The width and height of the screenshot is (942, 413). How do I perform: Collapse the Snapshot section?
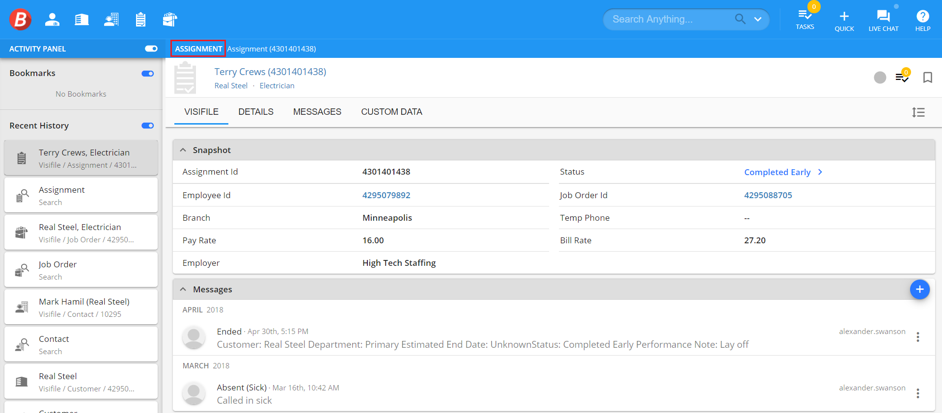click(183, 150)
